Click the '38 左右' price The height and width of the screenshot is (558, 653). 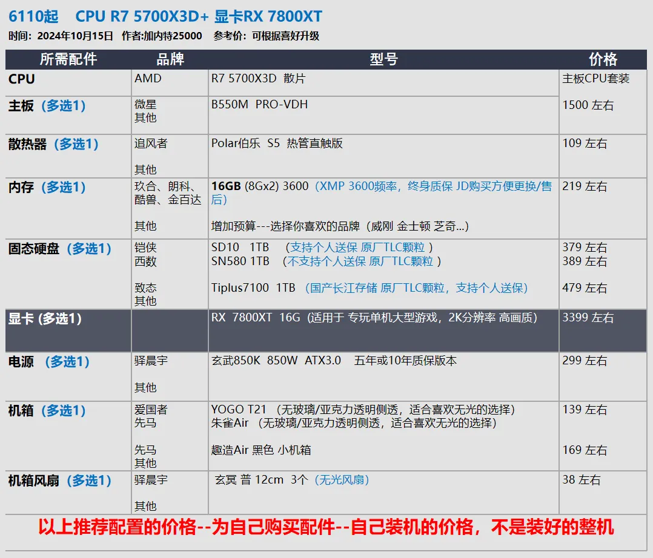[582, 480]
